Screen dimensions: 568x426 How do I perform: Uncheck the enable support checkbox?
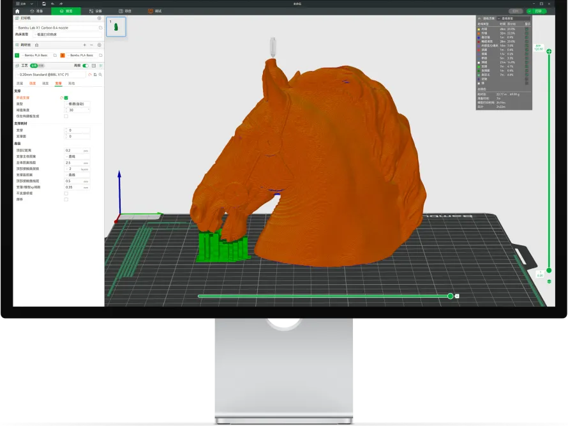(x=66, y=98)
